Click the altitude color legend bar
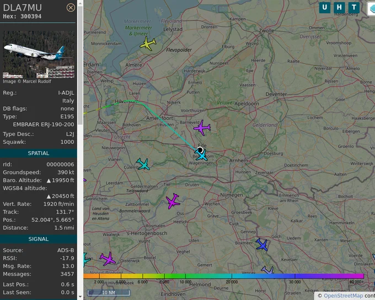The image size is (375, 300). pyautogui.click(x=223, y=276)
